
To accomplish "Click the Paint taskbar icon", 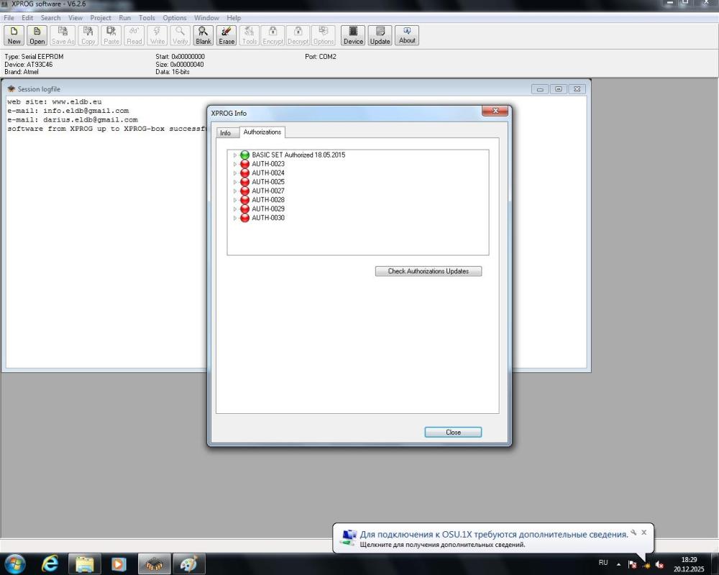I will point(189,564).
